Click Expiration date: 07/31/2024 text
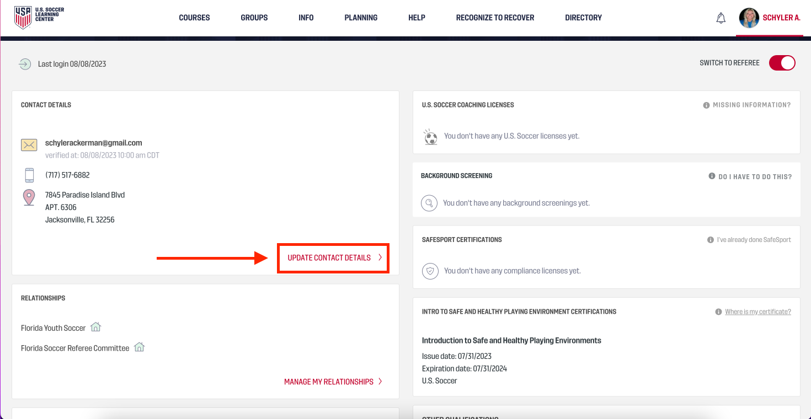The width and height of the screenshot is (811, 419). tap(465, 369)
